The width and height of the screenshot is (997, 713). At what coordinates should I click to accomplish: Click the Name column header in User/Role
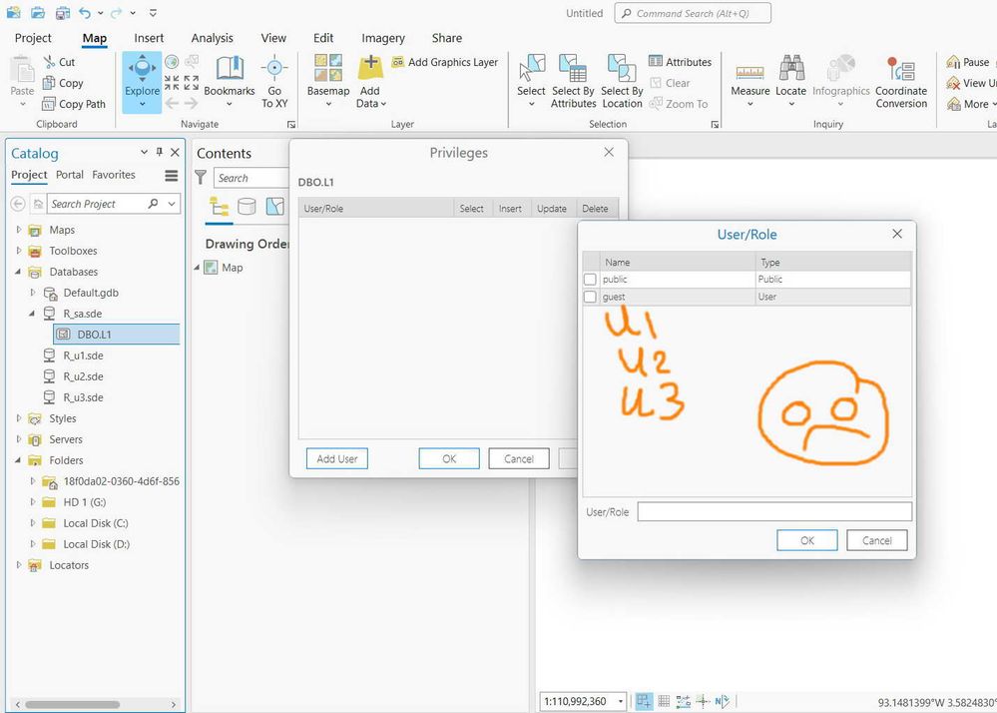[677, 262]
